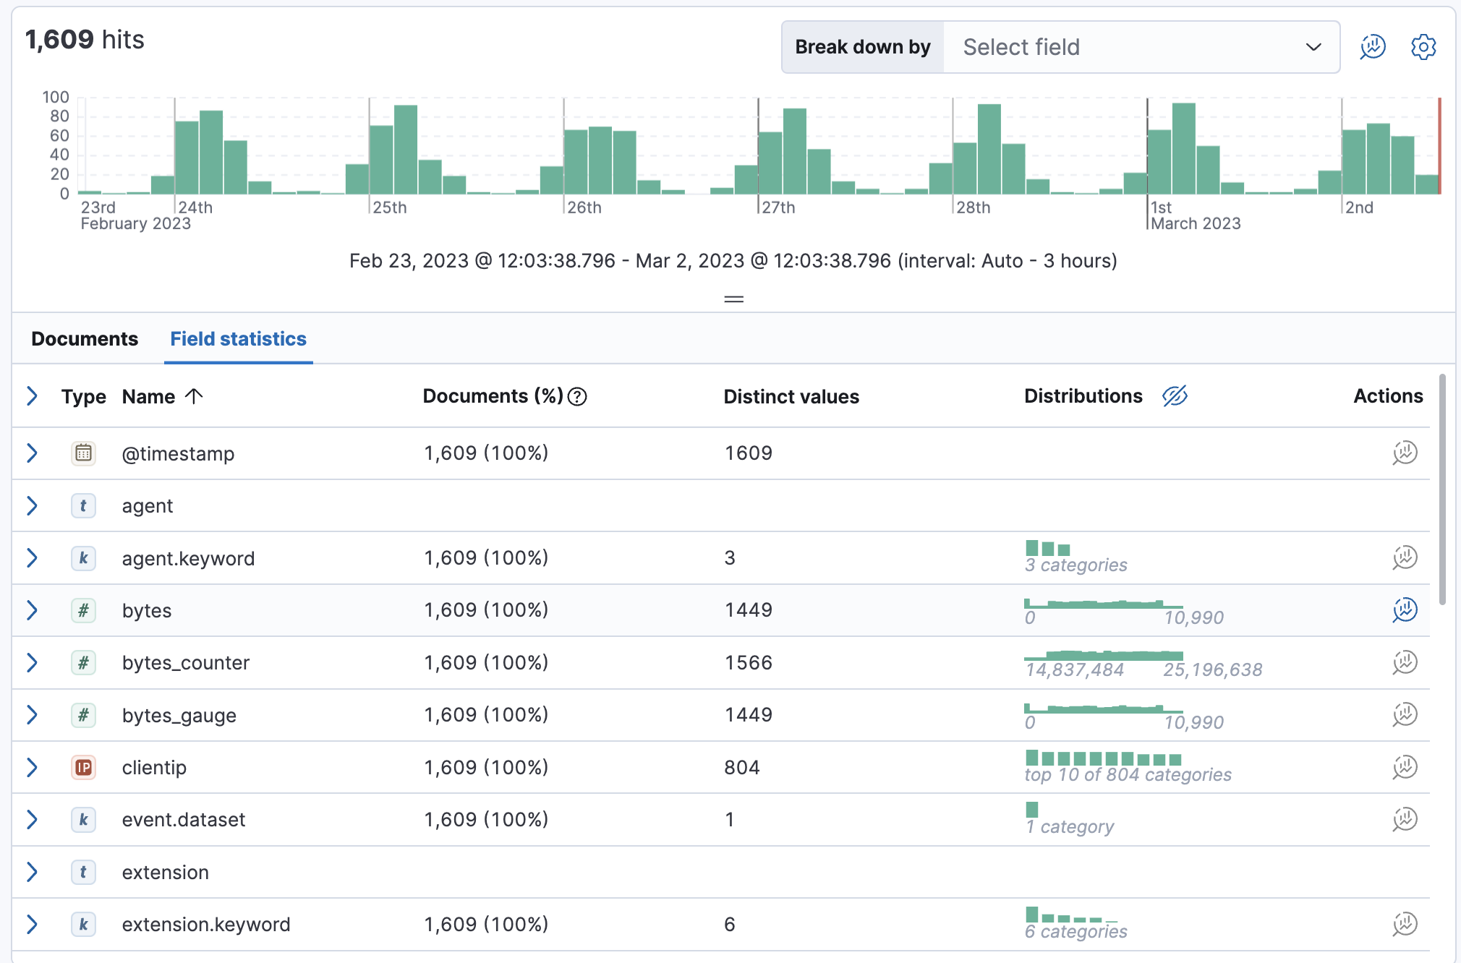Click the IP type icon next to clientip
The image size is (1461, 963).
click(83, 767)
